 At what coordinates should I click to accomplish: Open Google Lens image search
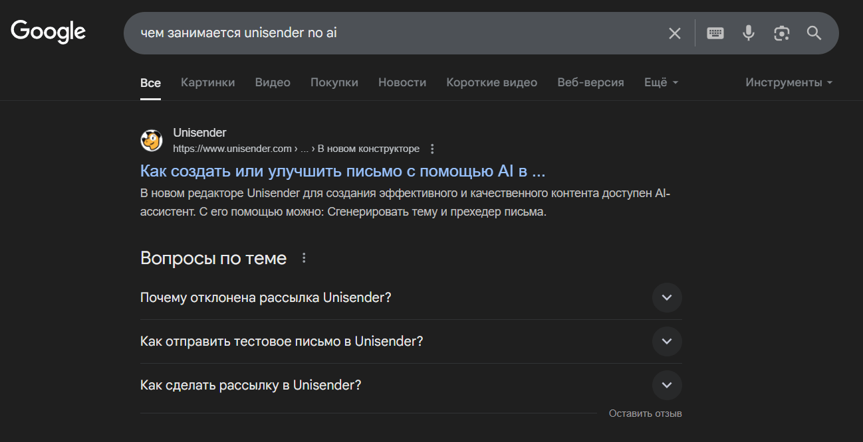782,33
